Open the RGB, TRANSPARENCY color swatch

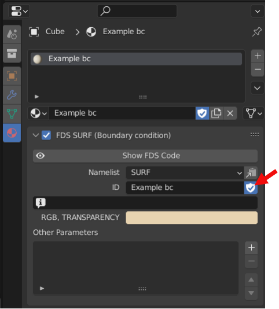coord(192,218)
